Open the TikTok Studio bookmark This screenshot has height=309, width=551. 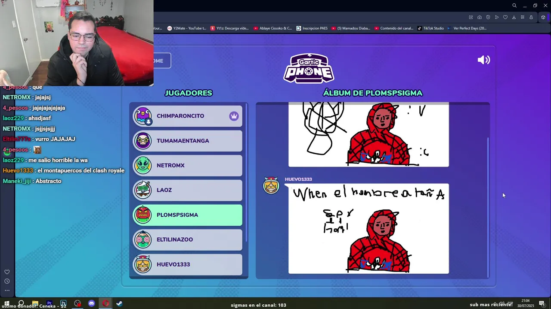click(430, 28)
